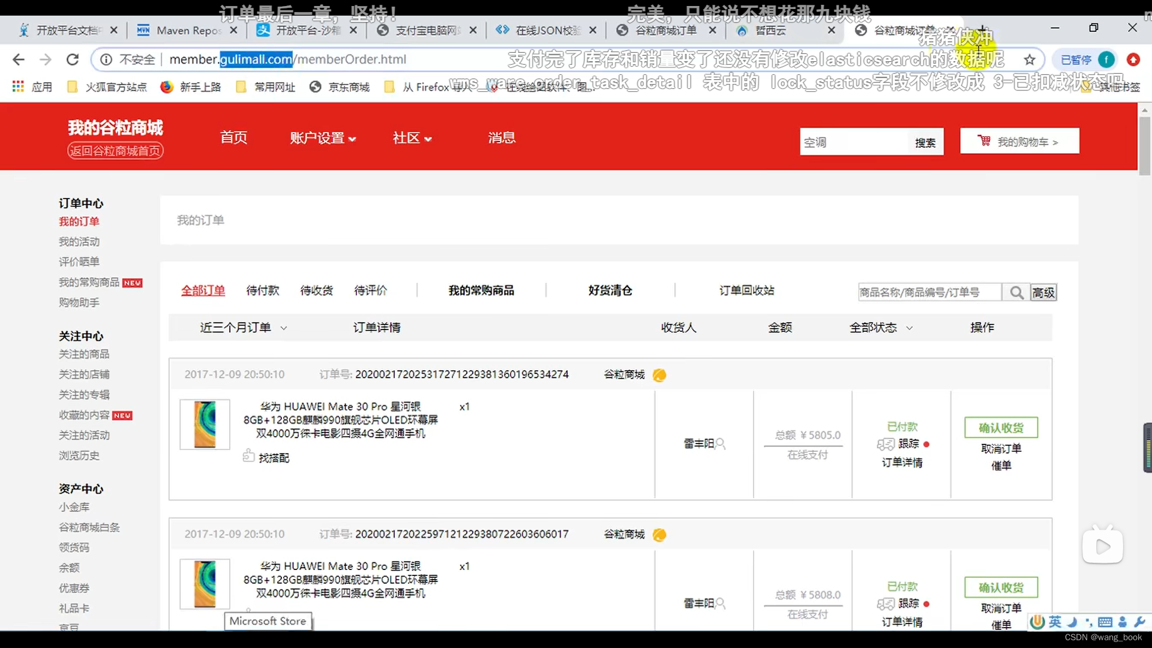
Task: Click the orange shop badge for second order
Action: point(659,535)
